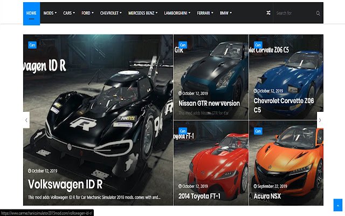Screen dimensions: 345x216
Task: Click the random article shuffle icon
Action: pyautogui.click(x=268, y=13)
